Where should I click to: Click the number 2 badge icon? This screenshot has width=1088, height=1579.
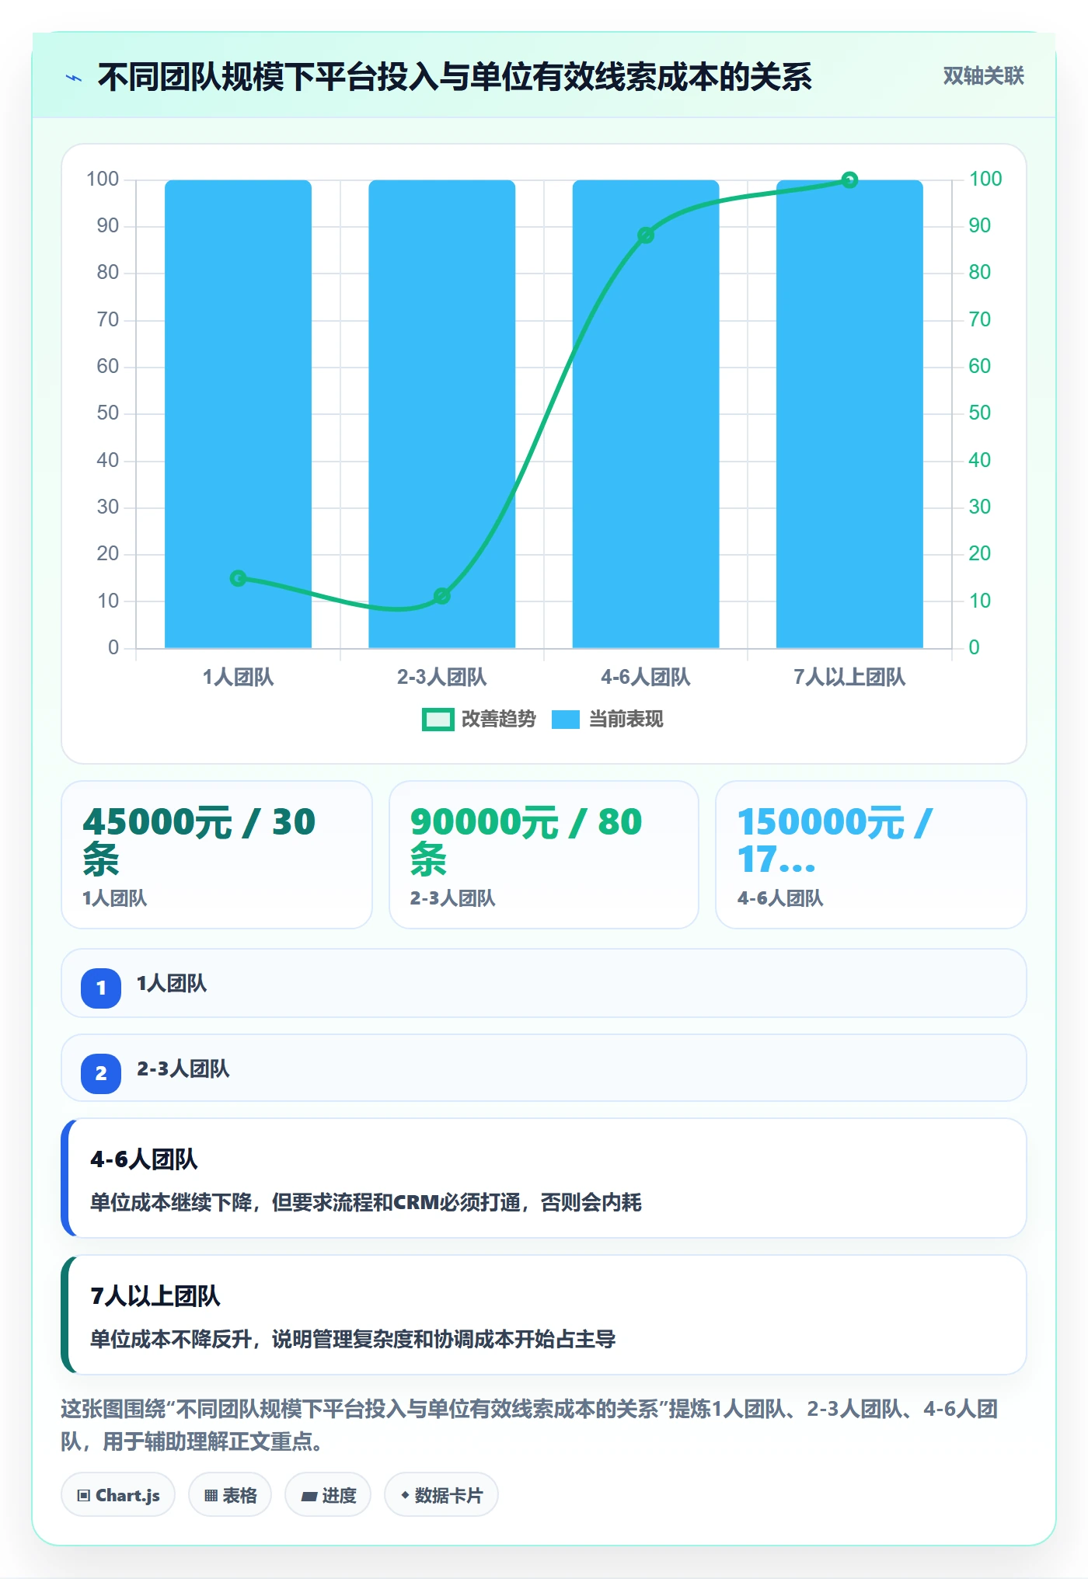point(101,1074)
